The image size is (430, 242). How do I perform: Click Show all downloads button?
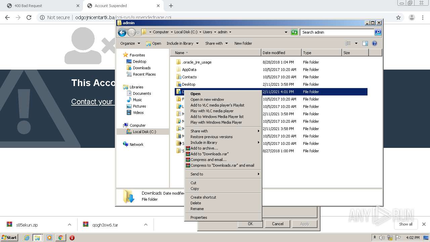tap(405, 224)
